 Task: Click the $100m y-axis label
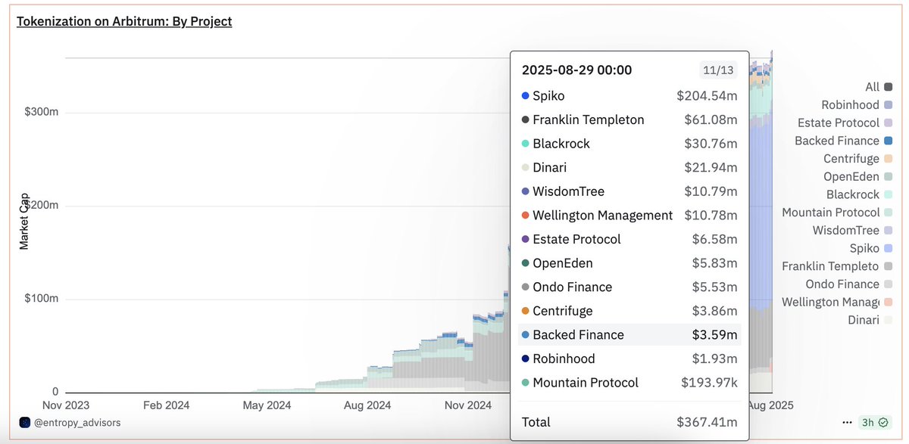pyautogui.click(x=42, y=299)
